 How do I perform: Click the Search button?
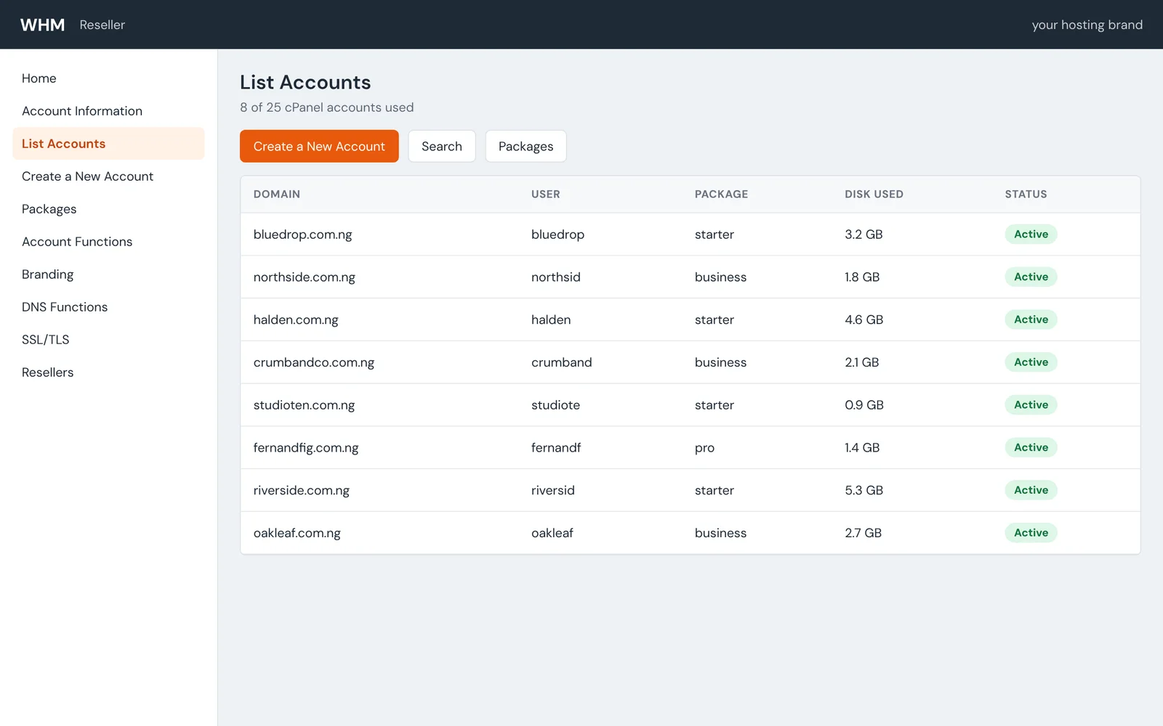442,146
